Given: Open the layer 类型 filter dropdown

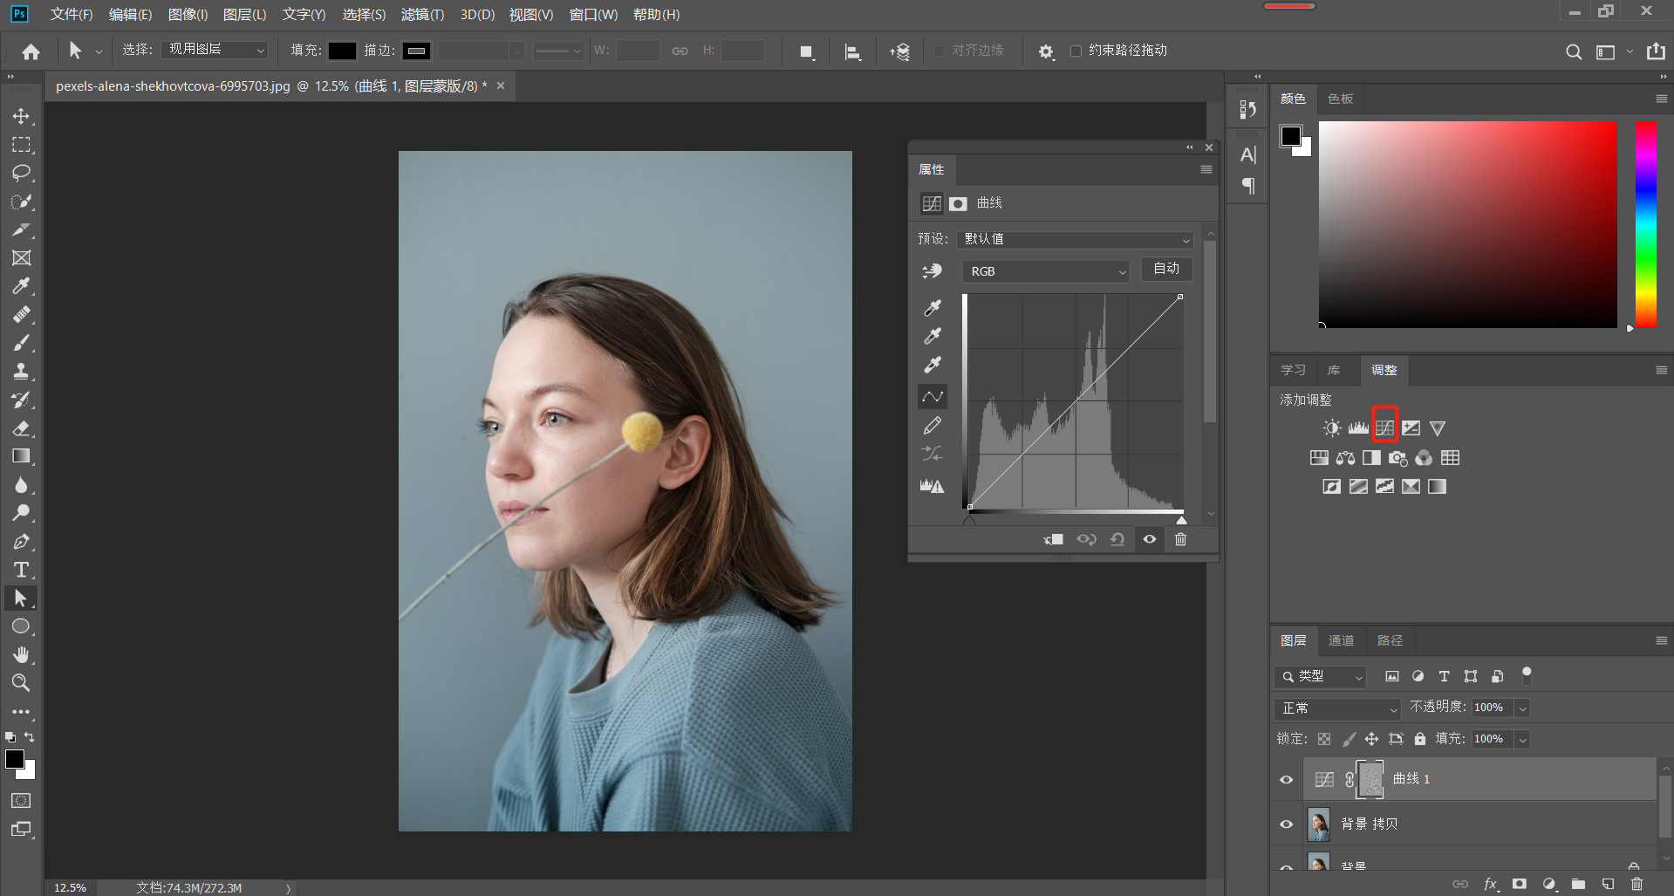Looking at the screenshot, I should point(1320,676).
